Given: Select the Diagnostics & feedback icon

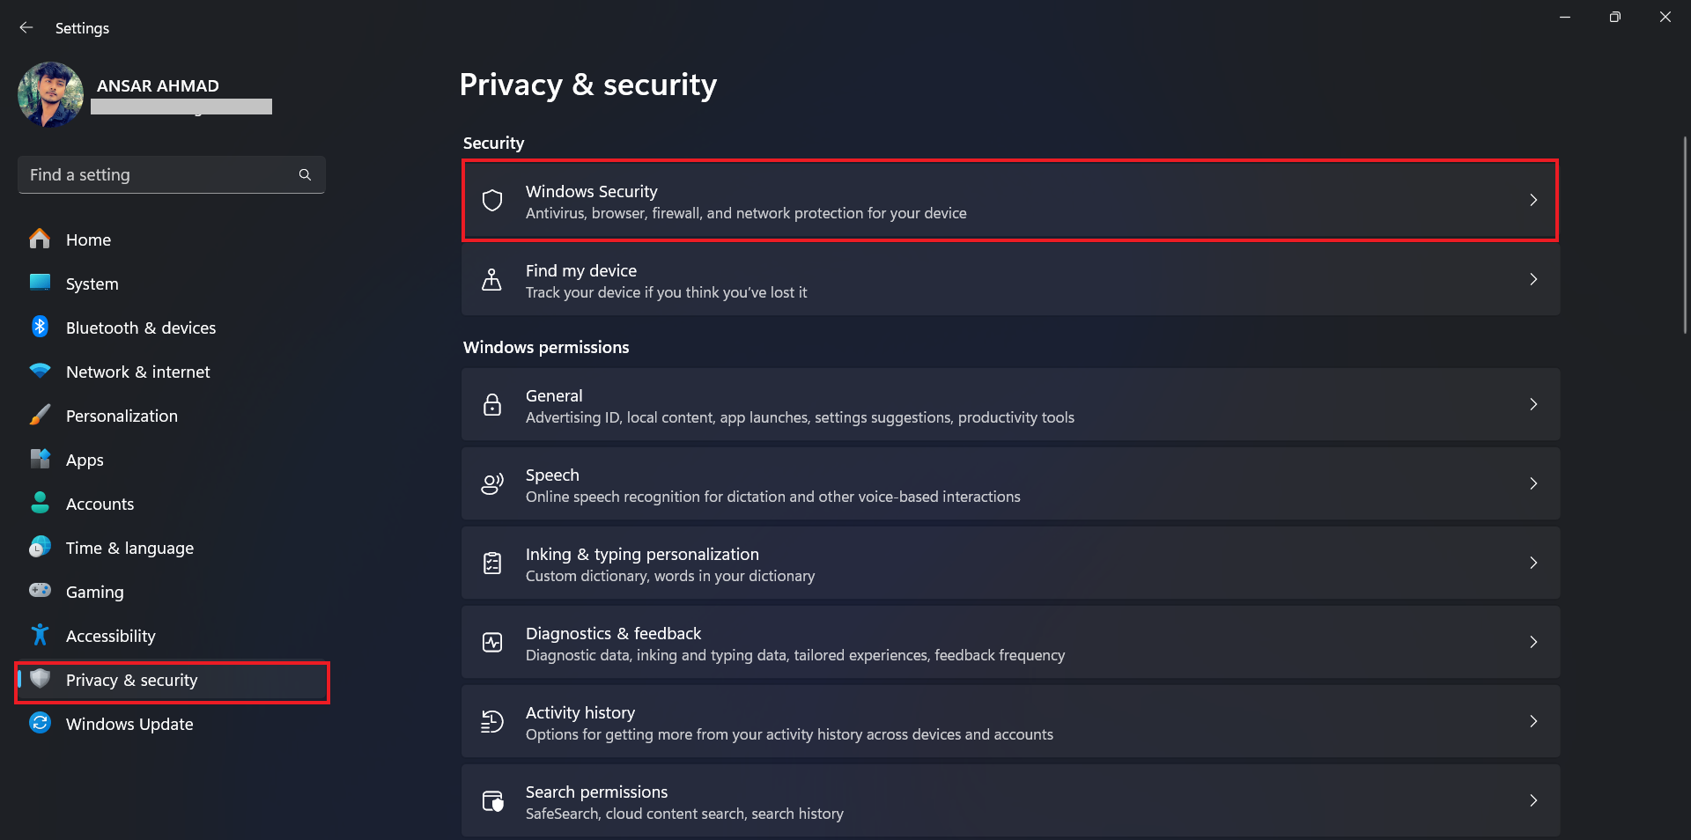Looking at the screenshot, I should coord(491,643).
